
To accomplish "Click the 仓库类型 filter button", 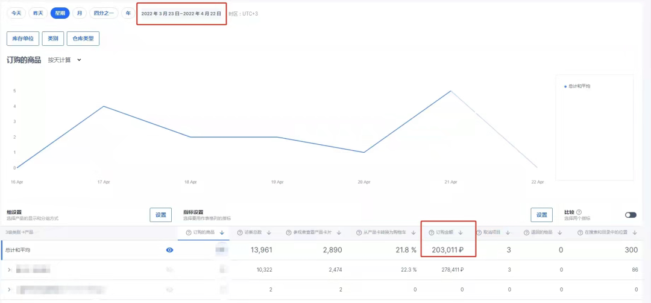I will pyautogui.click(x=83, y=39).
